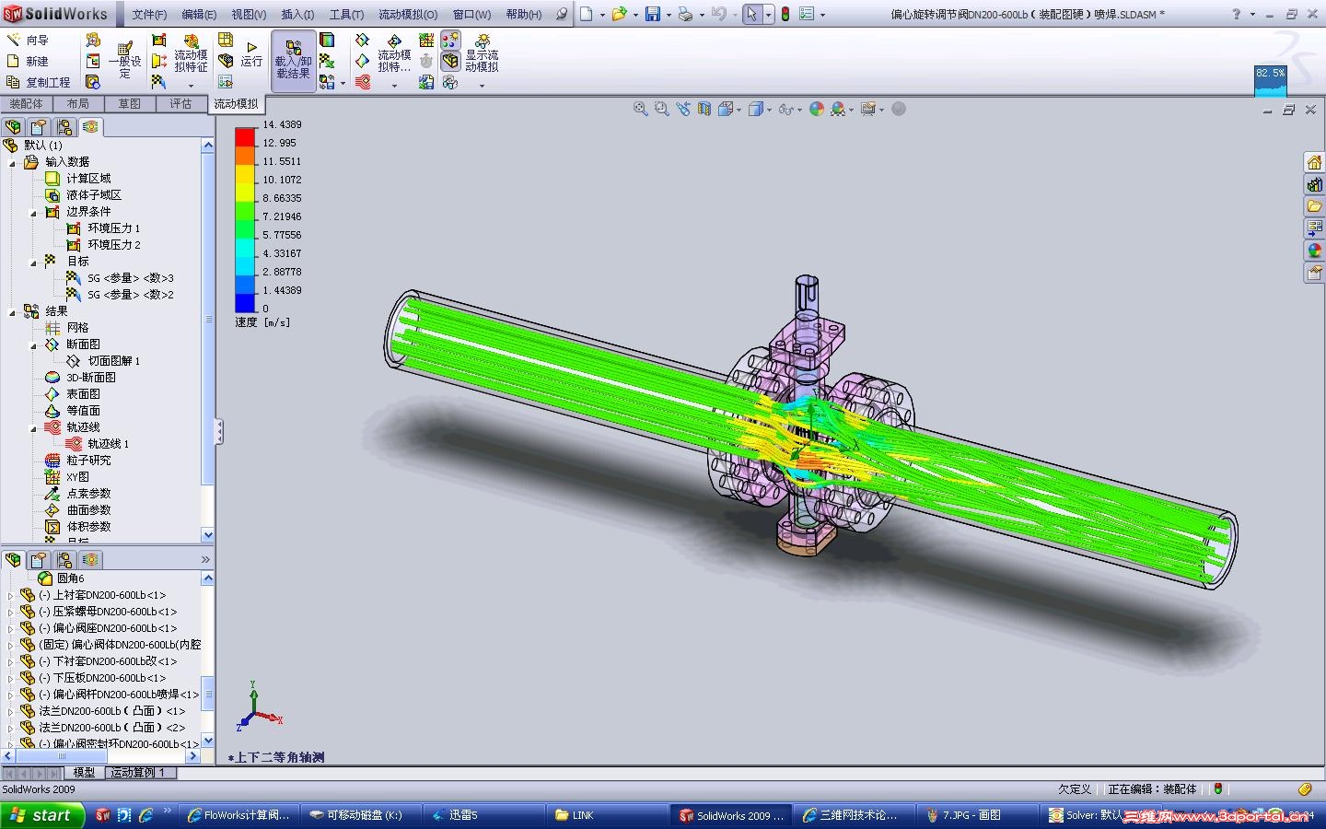Open the Windows start button
Image resolution: width=1326 pixels, height=829 pixels.
(x=42, y=815)
